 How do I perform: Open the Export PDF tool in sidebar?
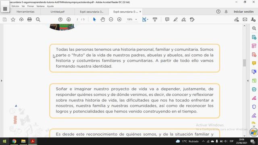click(254, 37)
